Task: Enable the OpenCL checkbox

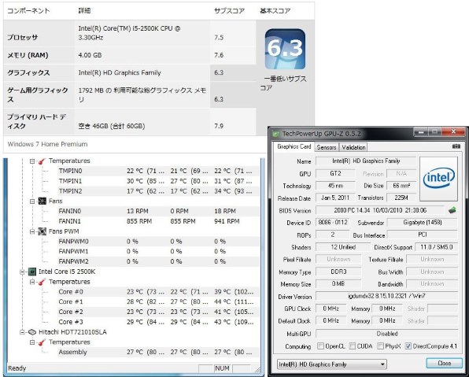Action: point(320,346)
